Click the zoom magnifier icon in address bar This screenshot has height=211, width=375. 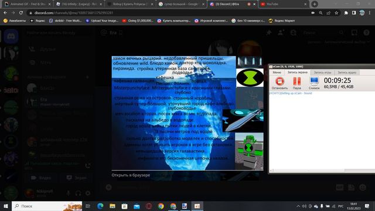click(321, 13)
